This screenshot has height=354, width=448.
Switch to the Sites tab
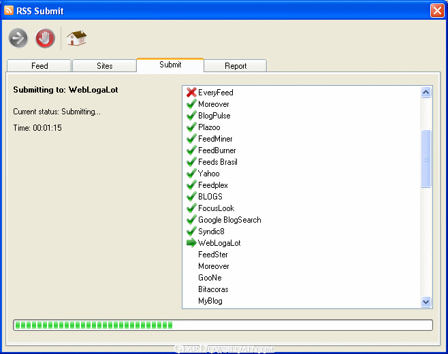click(104, 66)
